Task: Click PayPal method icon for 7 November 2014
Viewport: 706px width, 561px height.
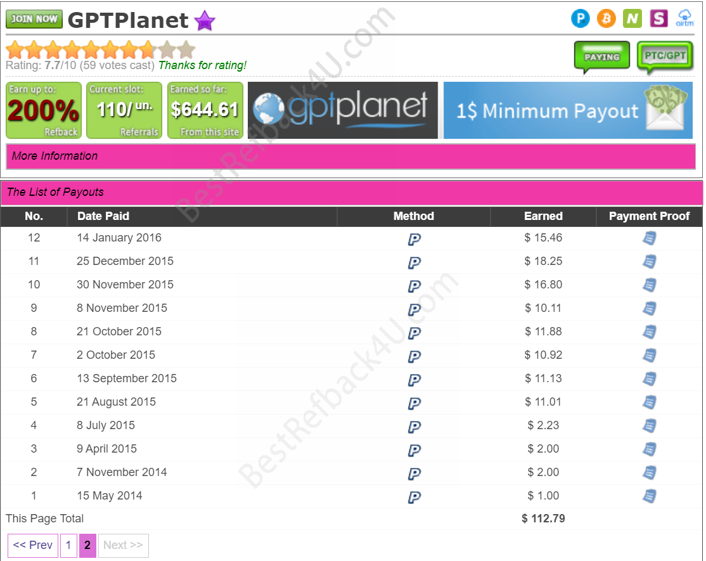Action: [414, 473]
